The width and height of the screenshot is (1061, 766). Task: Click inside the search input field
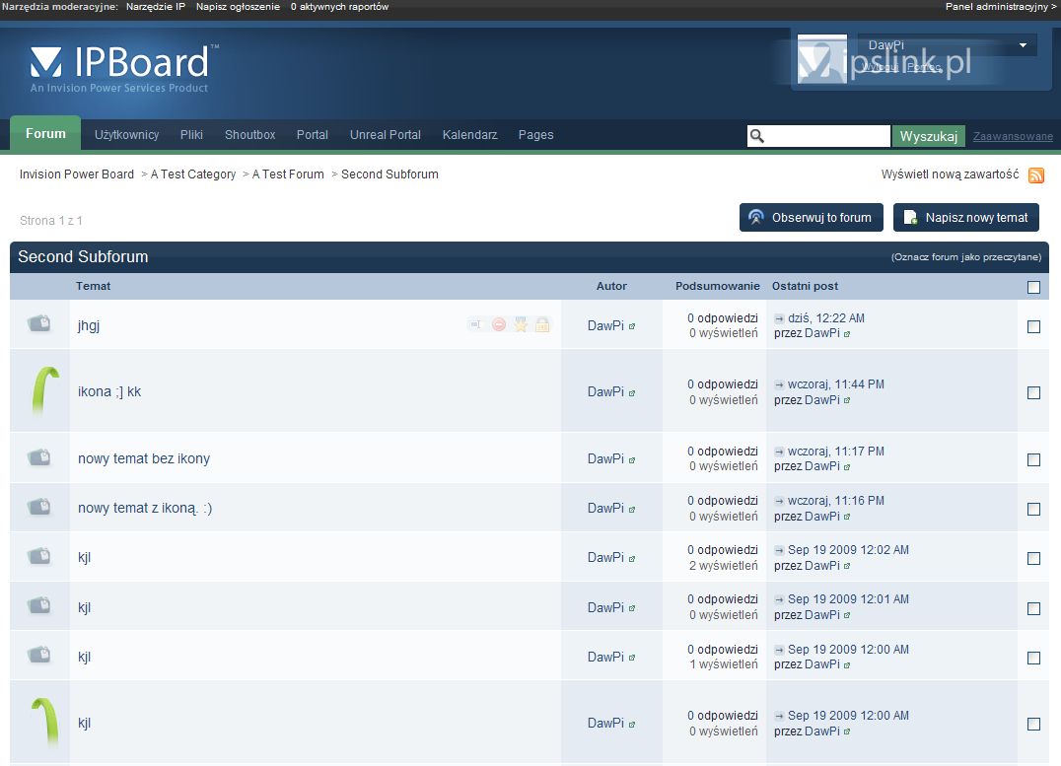pos(826,136)
